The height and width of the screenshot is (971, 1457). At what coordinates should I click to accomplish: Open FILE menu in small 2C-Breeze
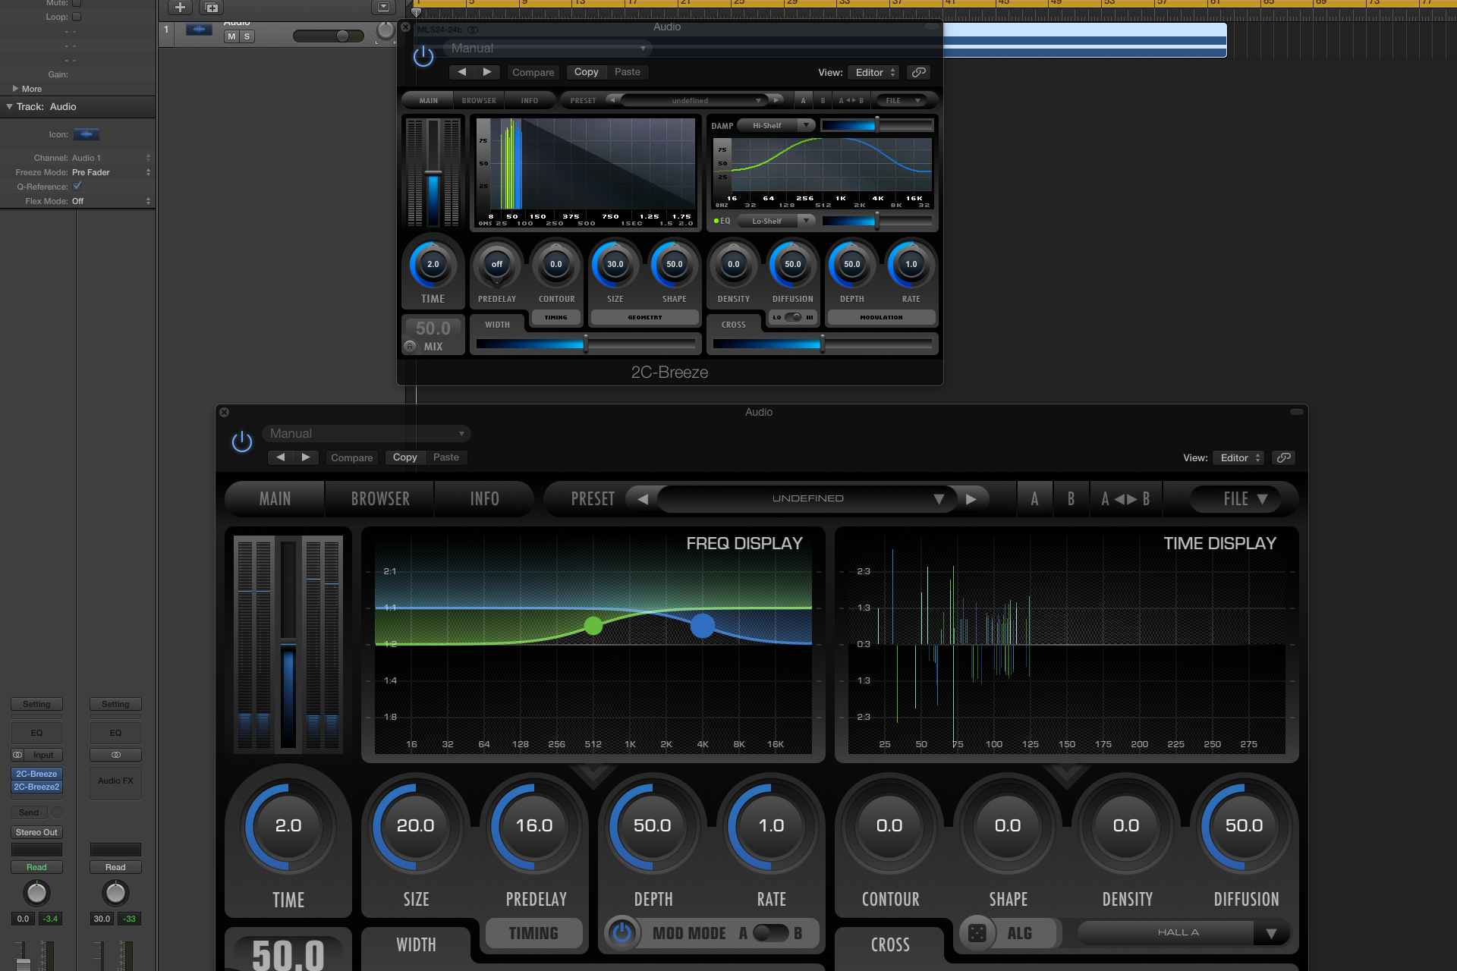click(901, 100)
